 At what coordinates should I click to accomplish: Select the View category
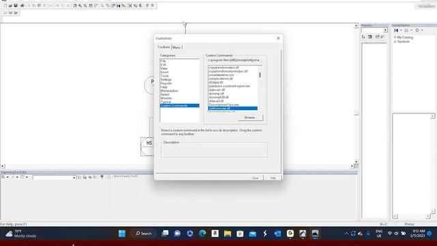tap(164, 68)
